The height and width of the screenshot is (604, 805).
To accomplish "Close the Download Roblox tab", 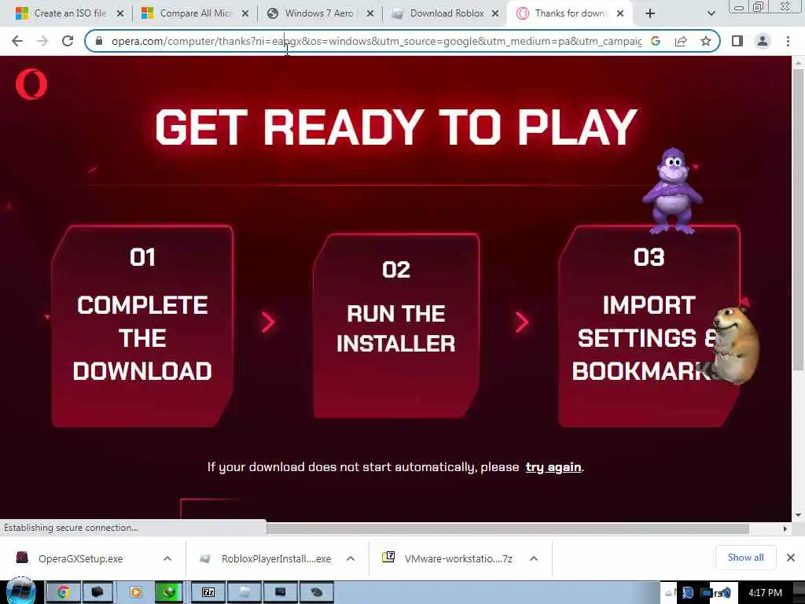I will click(495, 13).
